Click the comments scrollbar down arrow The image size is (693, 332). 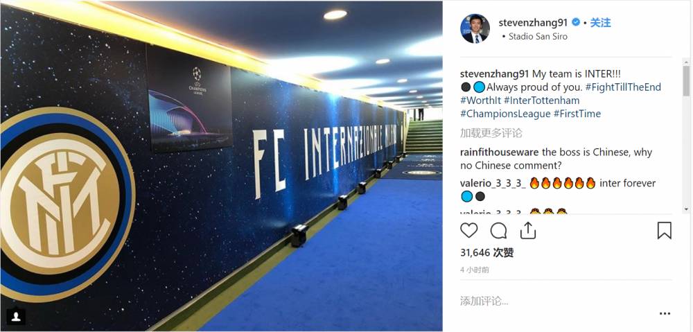pyautogui.click(x=686, y=209)
